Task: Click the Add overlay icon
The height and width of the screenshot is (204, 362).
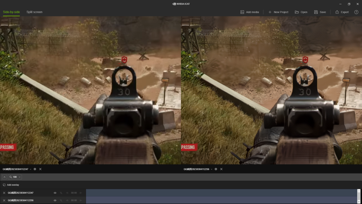Action: tap(4, 185)
